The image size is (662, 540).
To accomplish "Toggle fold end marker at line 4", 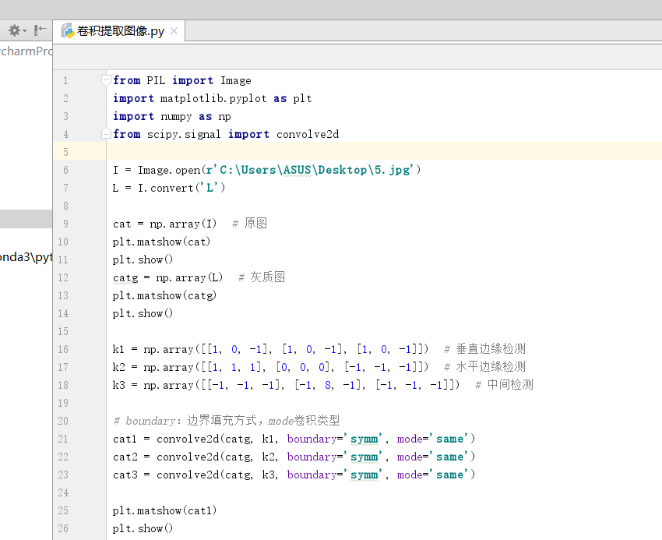I will (106, 133).
